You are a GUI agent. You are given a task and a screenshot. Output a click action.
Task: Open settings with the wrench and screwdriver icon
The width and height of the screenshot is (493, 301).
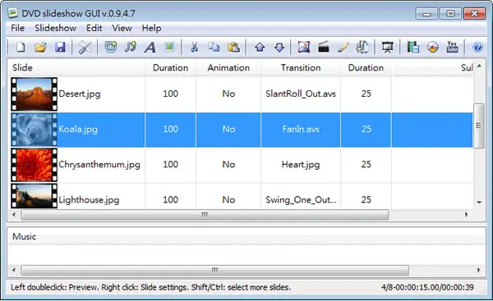85,48
